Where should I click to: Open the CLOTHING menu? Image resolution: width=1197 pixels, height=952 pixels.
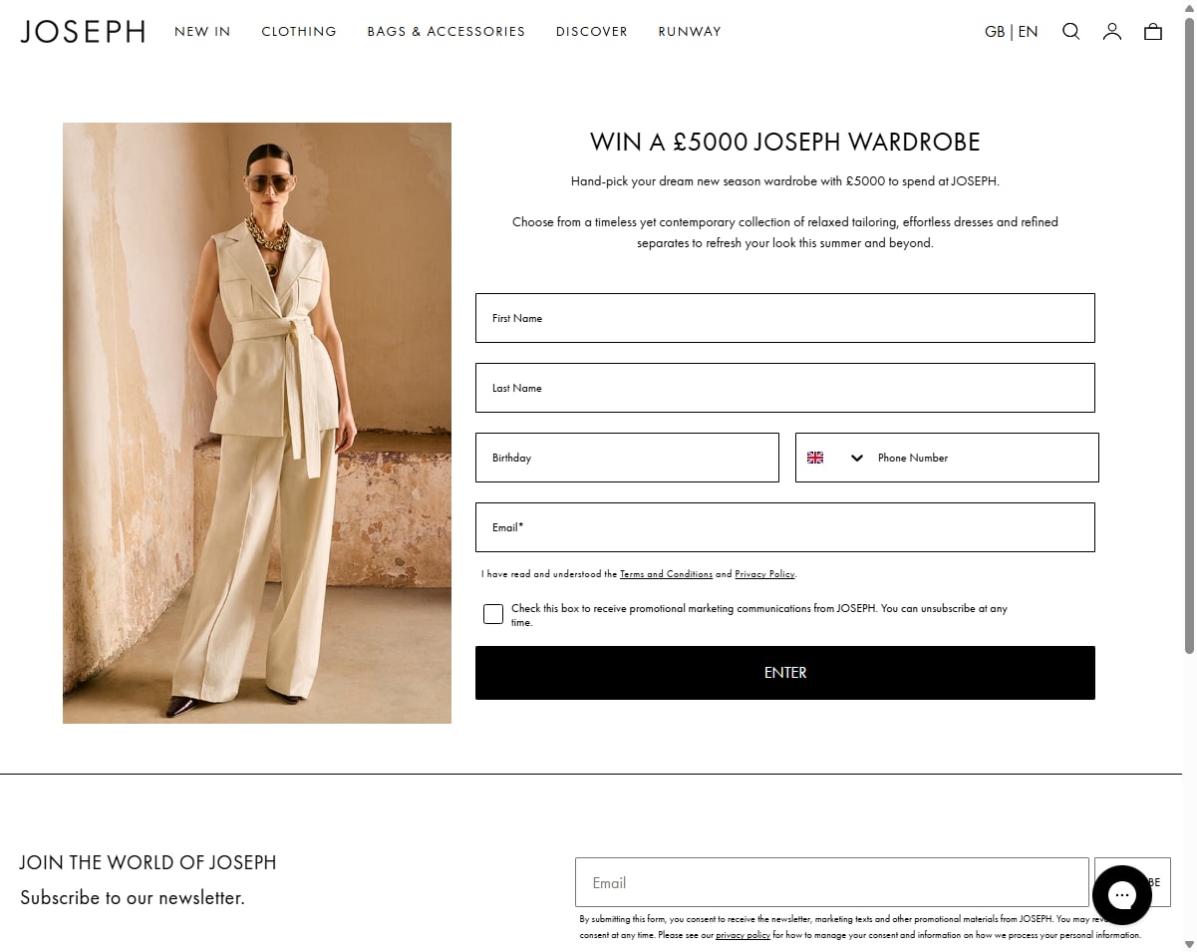click(x=299, y=32)
